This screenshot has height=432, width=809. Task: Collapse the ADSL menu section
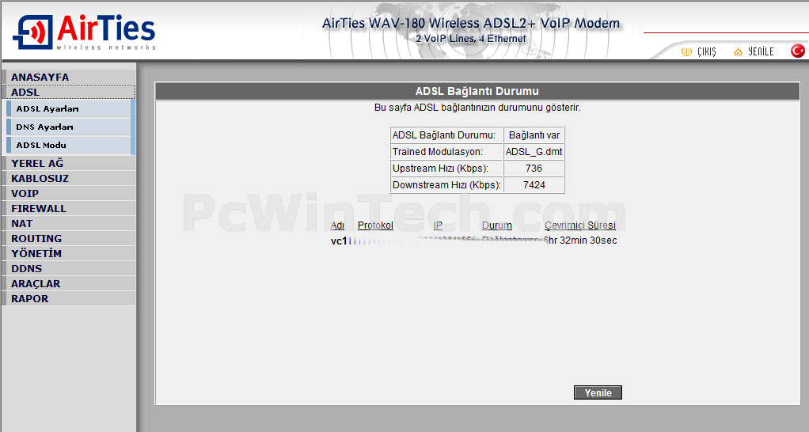tap(69, 92)
